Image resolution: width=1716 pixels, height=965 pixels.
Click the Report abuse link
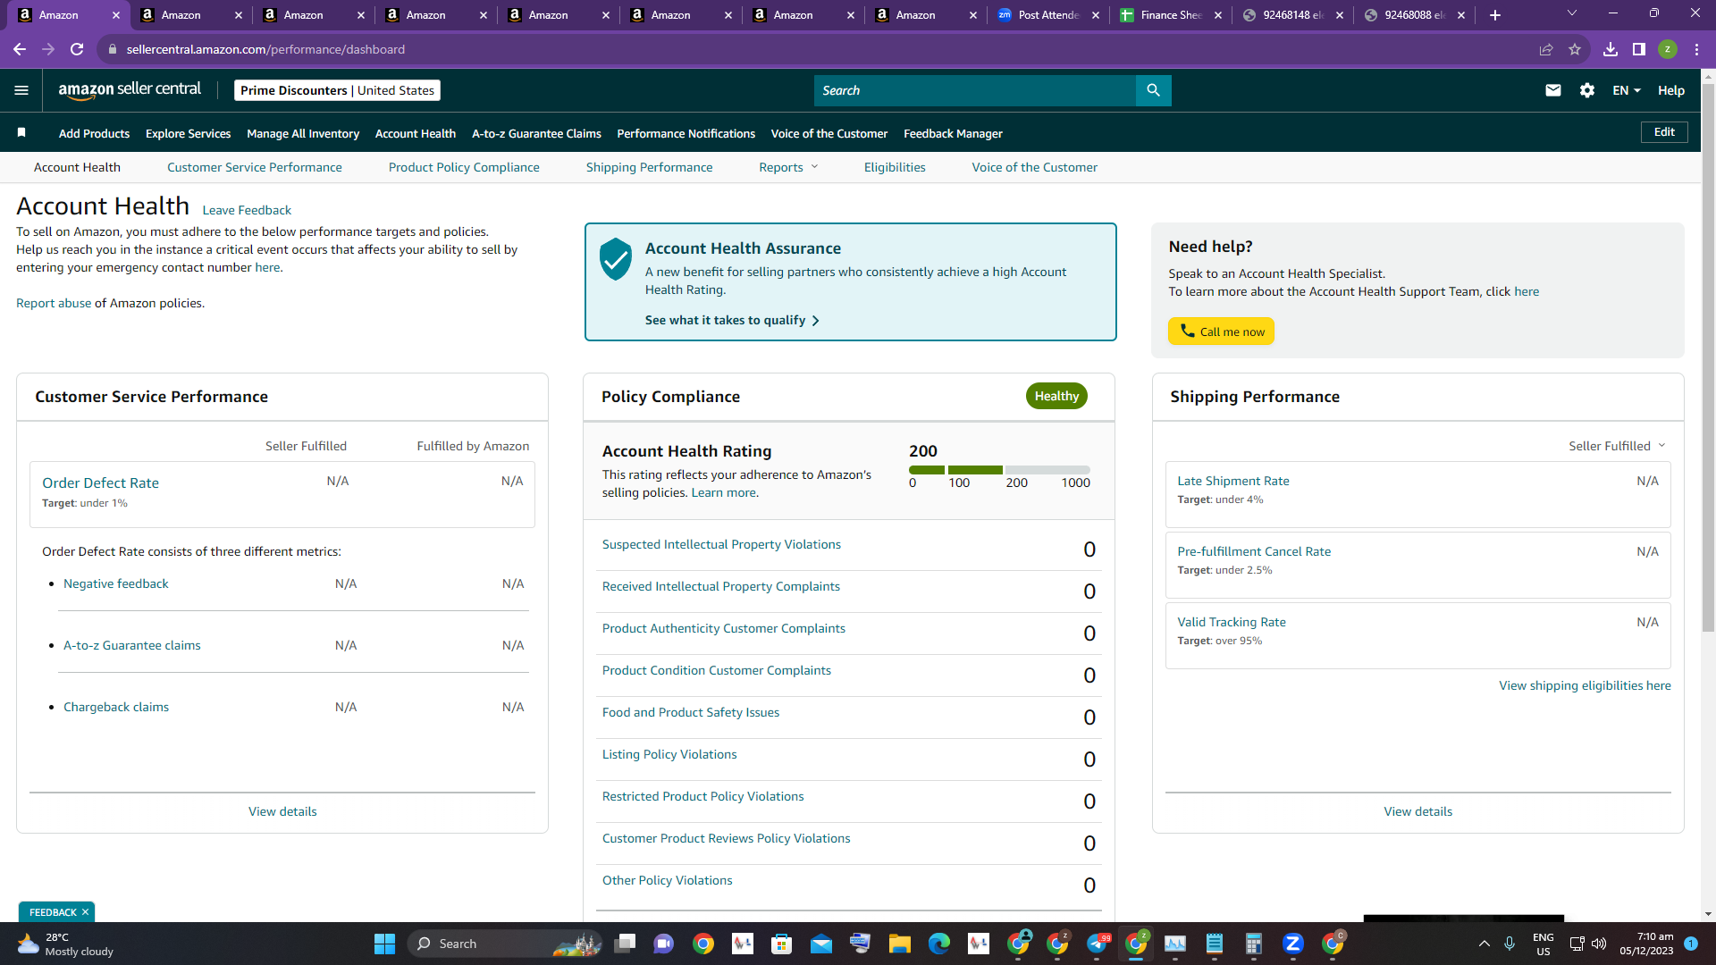(54, 303)
